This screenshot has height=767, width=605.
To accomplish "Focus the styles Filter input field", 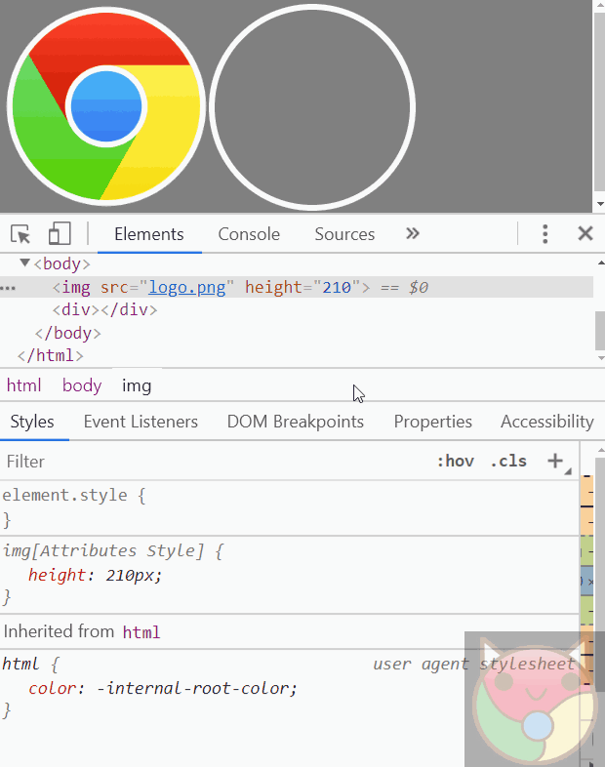I will 216,462.
